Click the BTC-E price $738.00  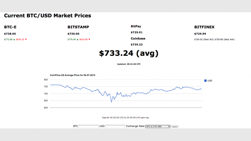point(10,34)
